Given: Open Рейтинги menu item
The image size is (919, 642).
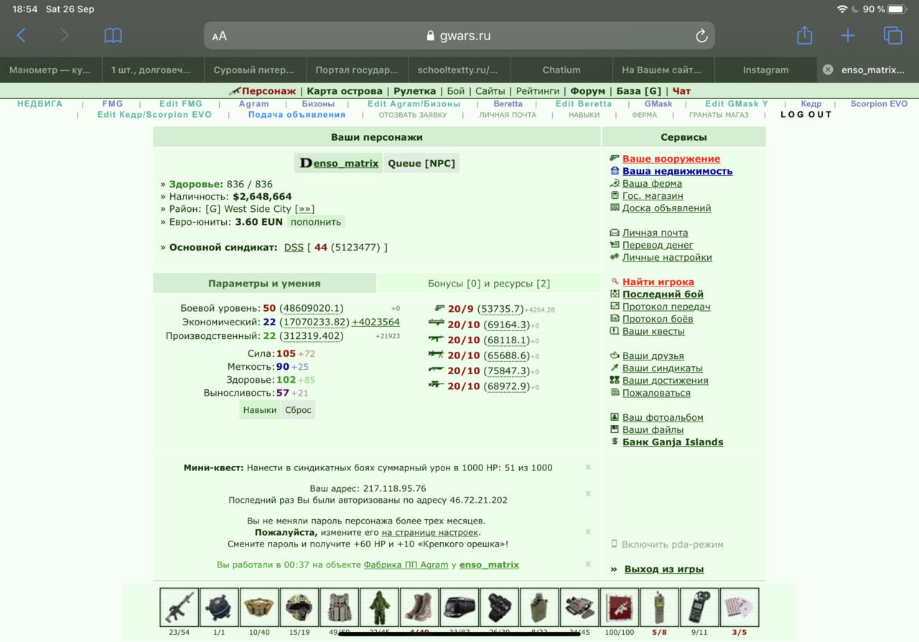Looking at the screenshot, I should (538, 91).
